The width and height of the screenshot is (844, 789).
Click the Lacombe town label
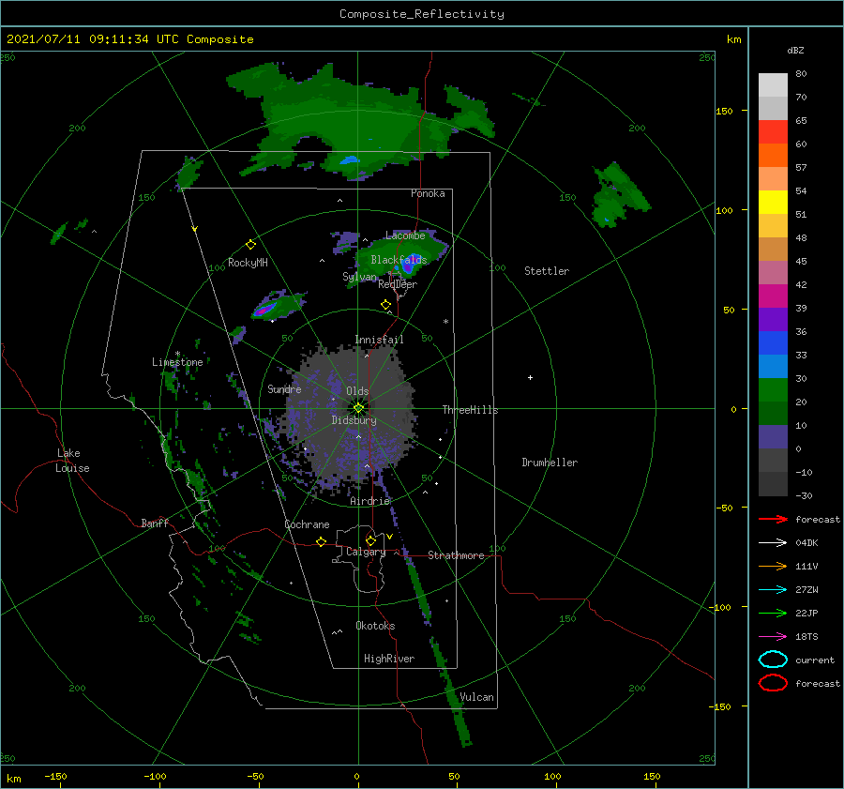405,235
